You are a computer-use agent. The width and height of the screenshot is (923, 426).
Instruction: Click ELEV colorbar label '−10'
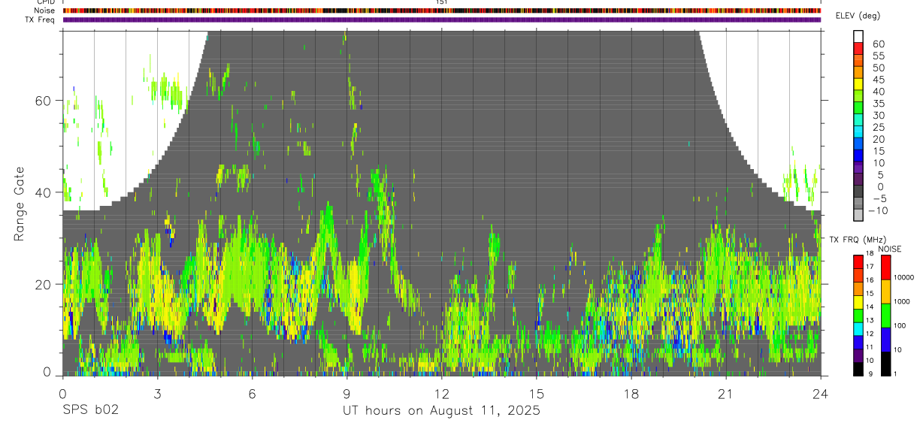tap(879, 211)
